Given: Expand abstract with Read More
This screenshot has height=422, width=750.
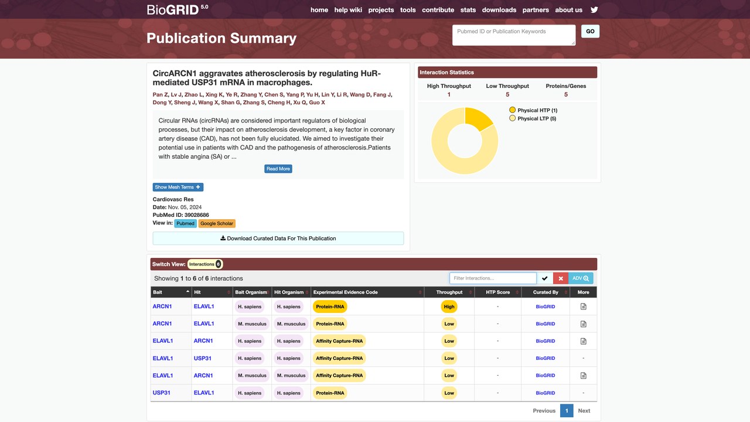Looking at the screenshot, I should [x=278, y=169].
